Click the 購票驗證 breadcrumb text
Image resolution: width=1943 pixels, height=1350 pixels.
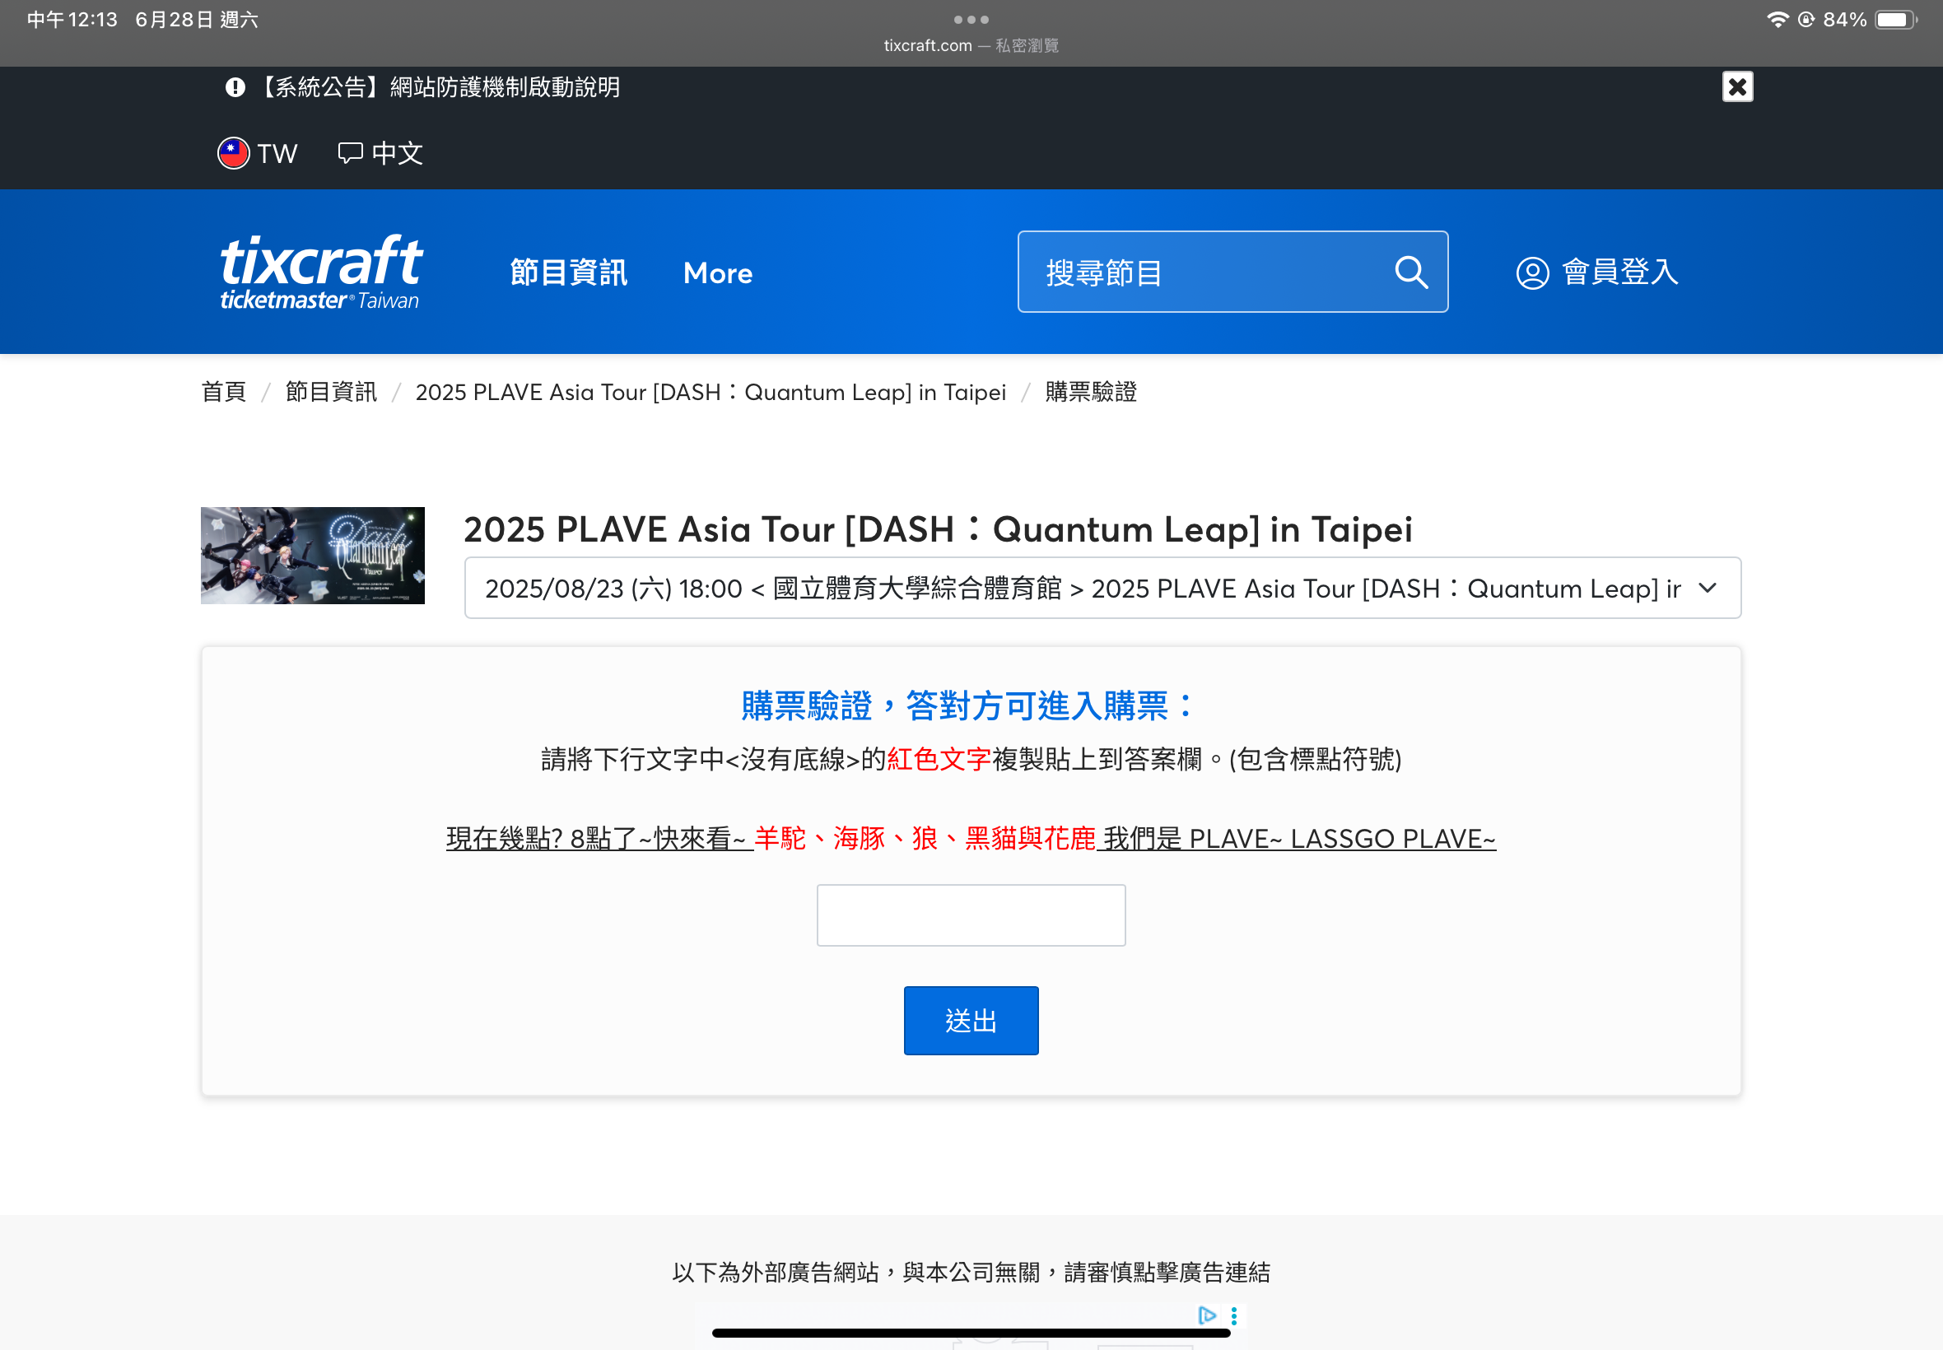[x=1090, y=392]
